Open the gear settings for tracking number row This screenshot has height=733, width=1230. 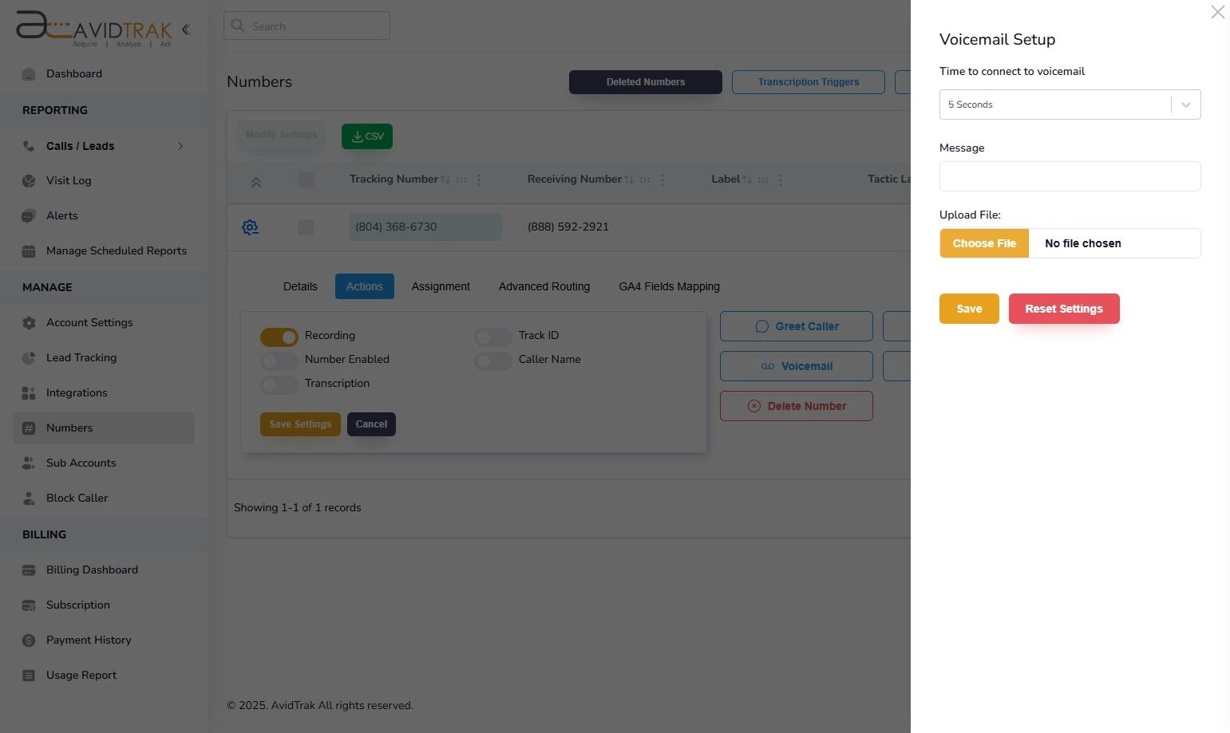click(250, 227)
